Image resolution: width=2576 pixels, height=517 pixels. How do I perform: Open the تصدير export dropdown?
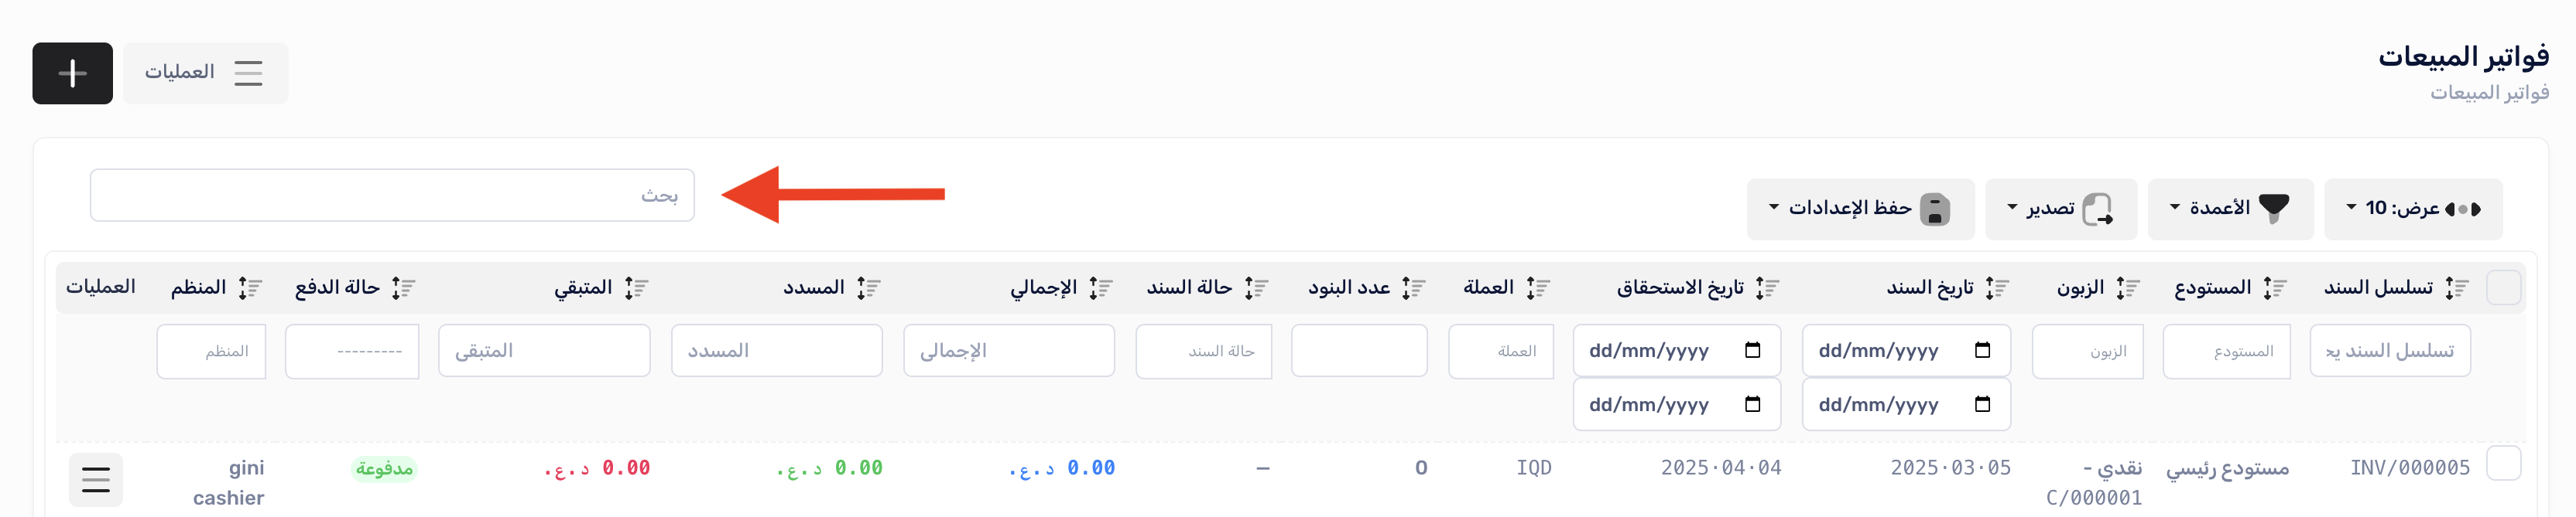(x=2060, y=209)
